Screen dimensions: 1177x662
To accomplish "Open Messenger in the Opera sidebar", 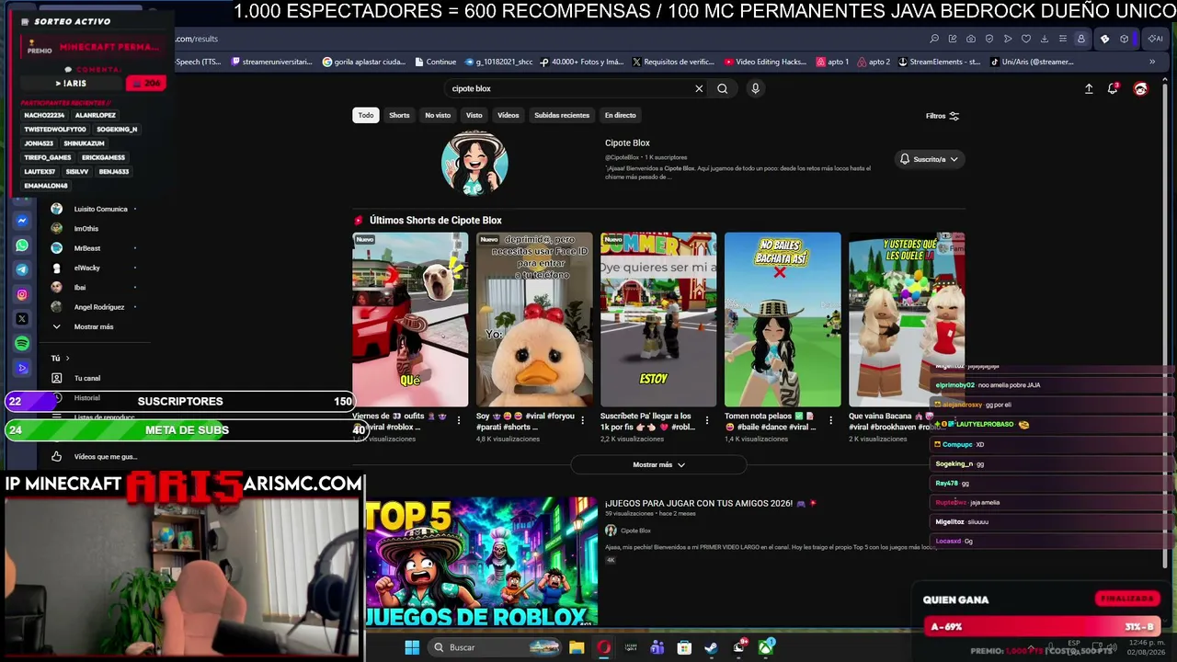I will tap(22, 221).
